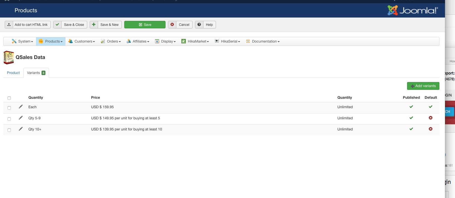Screen dimensions: 455x198
Task: Select the Variants tab
Action: [x=36, y=73]
